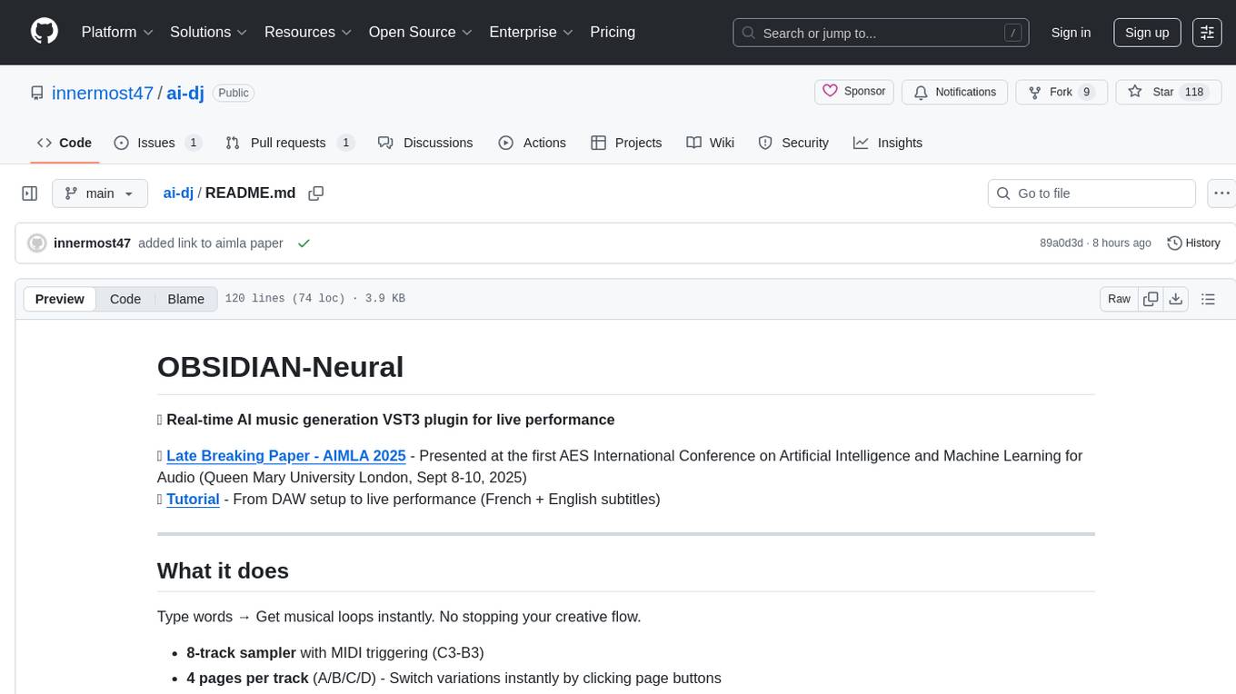Open the Tutorial link
Image resolution: width=1236 pixels, height=694 pixels.
(x=193, y=500)
